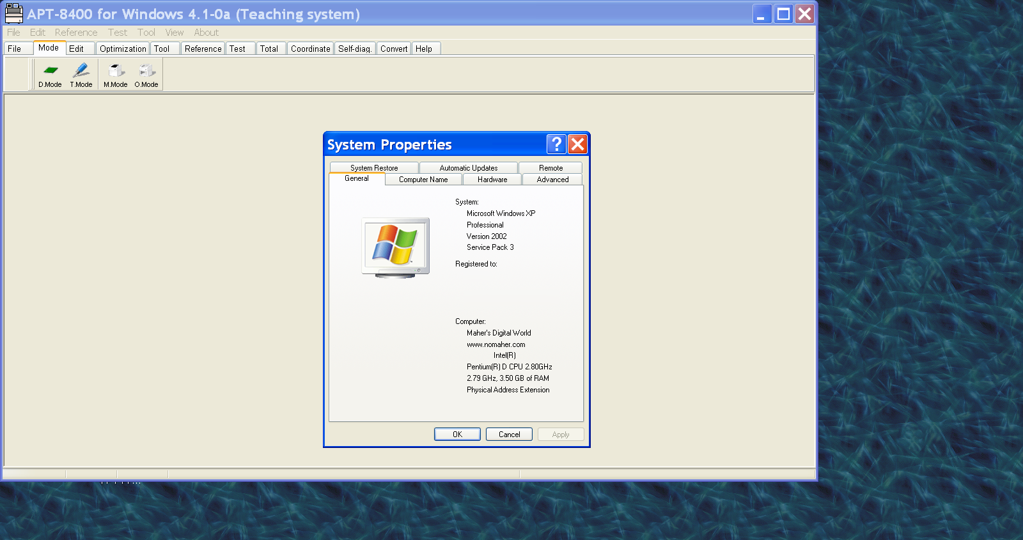Select the O.Mode toolbar icon
Image resolution: width=1023 pixels, height=540 pixels.
[146, 74]
